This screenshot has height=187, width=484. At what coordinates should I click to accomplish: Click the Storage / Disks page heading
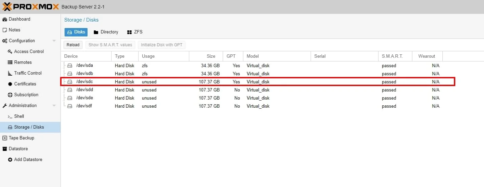tap(81, 20)
